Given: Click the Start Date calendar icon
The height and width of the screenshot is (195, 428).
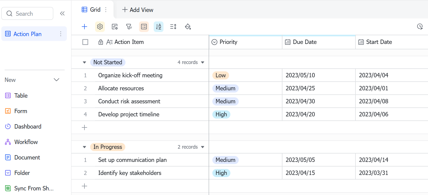Looking at the screenshot, I should 361,42.
